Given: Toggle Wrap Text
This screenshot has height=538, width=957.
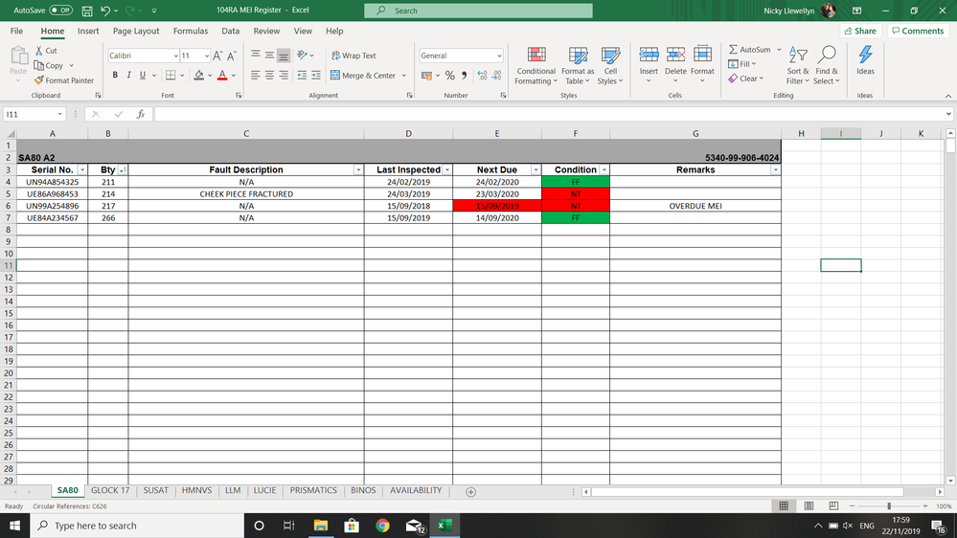Looking at the screenshot, I should (353, 56).
